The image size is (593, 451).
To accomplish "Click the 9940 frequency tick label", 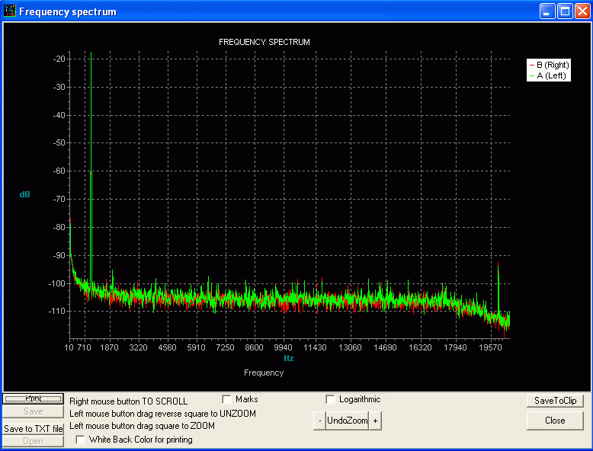I will 283,347.
